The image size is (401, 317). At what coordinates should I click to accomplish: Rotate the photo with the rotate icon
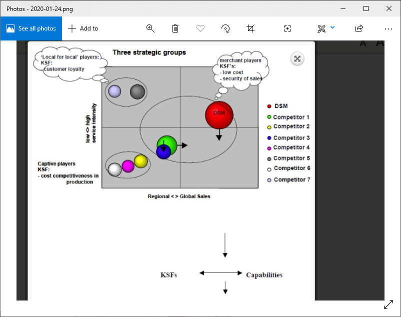click(225, 28)
